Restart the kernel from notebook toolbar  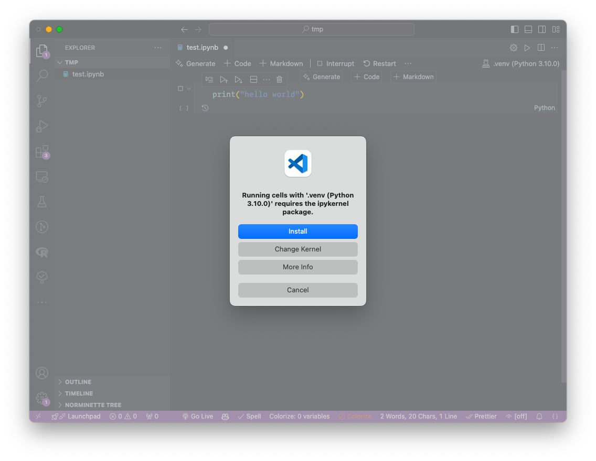[x=380, y=63]
